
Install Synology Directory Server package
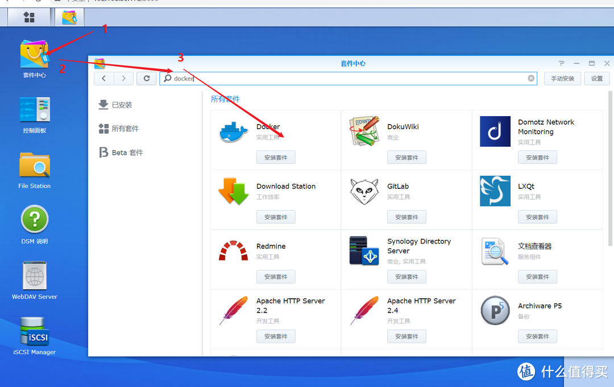click(x=406, y=277)
